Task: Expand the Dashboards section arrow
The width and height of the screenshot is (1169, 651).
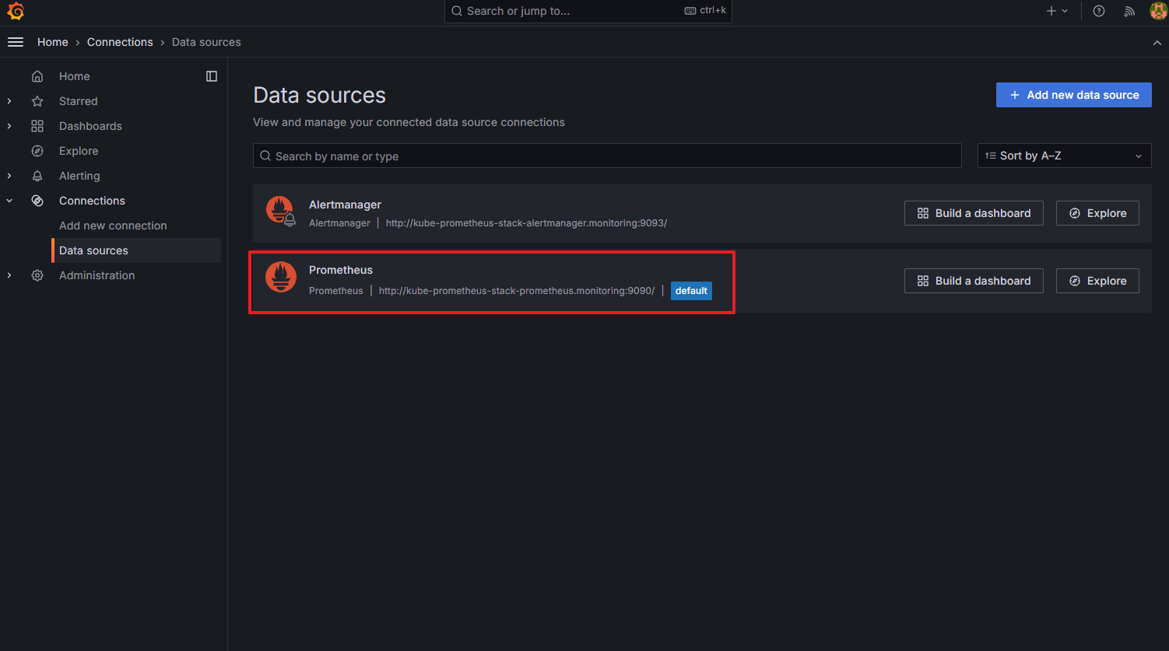Action: 9,126
